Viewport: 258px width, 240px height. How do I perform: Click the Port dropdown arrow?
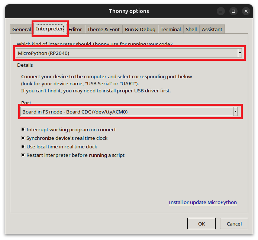click(x=235, y=112)
